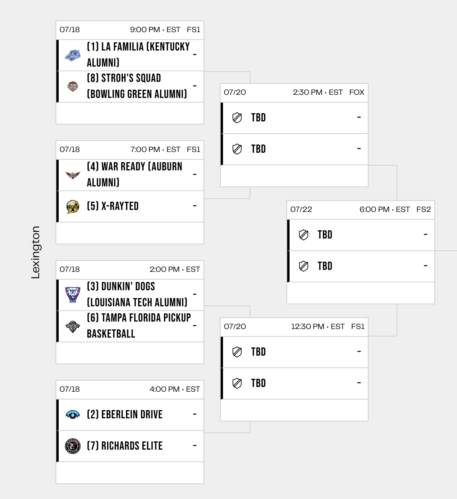Open (2) Eberlein Drive team name
457x499 pixels.
124,415
